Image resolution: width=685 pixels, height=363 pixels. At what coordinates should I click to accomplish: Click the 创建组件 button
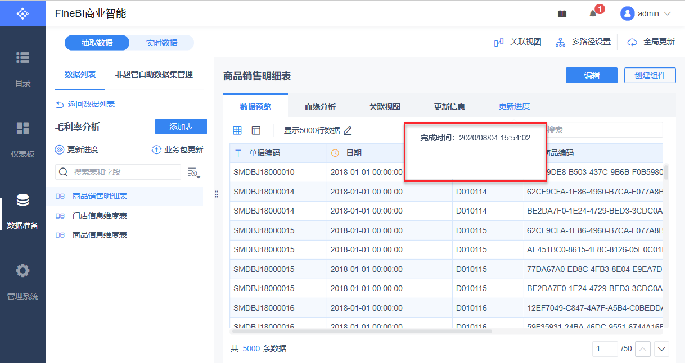pos(650,75)
